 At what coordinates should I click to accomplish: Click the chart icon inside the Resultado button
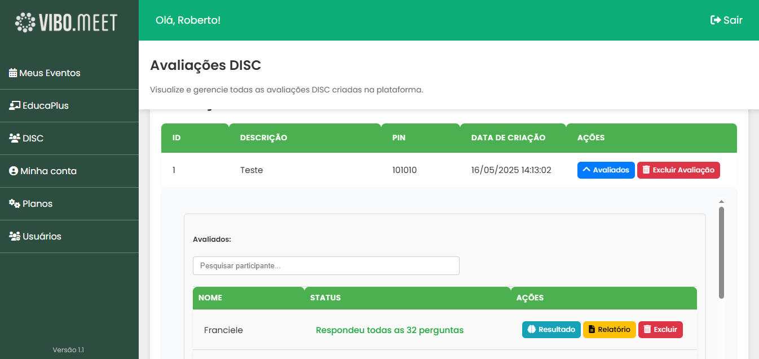click(x=531, y=330)
